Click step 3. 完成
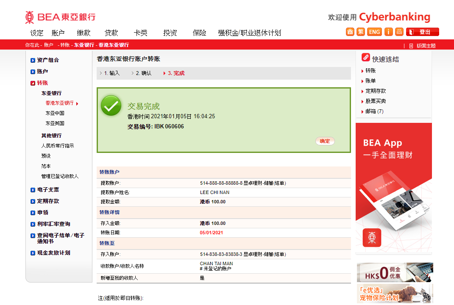Screen dimensions: 454x305 [x=176, y=73]
